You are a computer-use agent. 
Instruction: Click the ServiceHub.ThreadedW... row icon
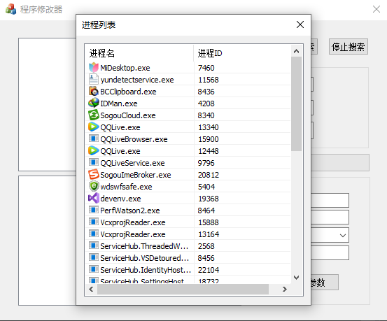click(x=94, y=245)
